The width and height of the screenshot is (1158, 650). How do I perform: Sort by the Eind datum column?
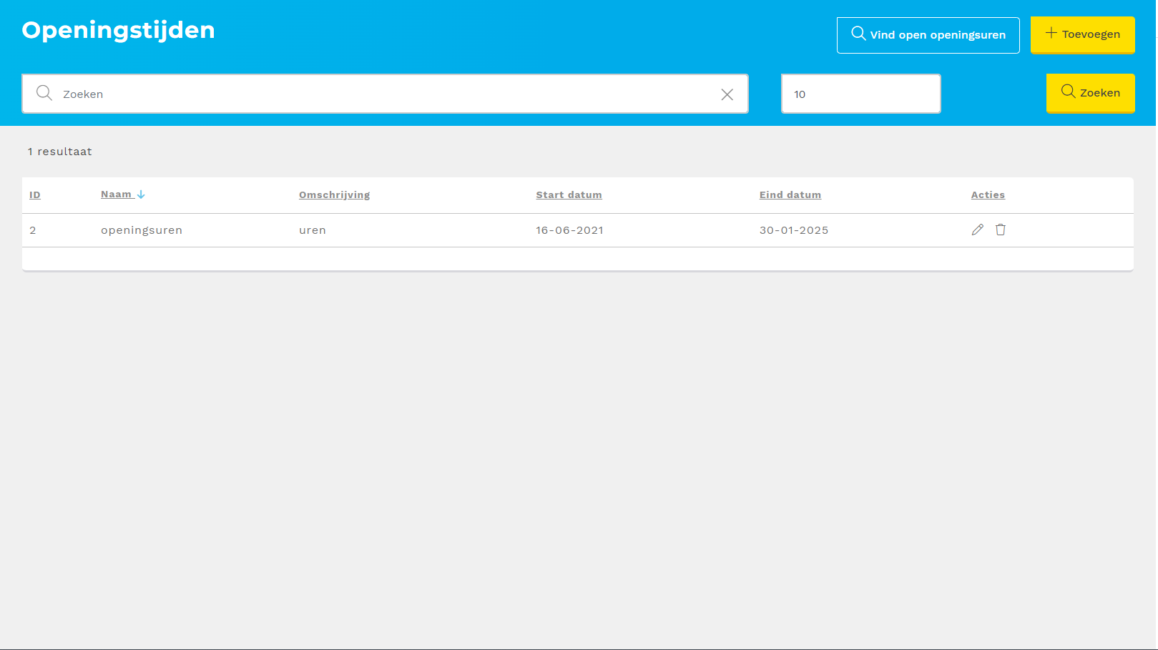click(x=790, y=195)
